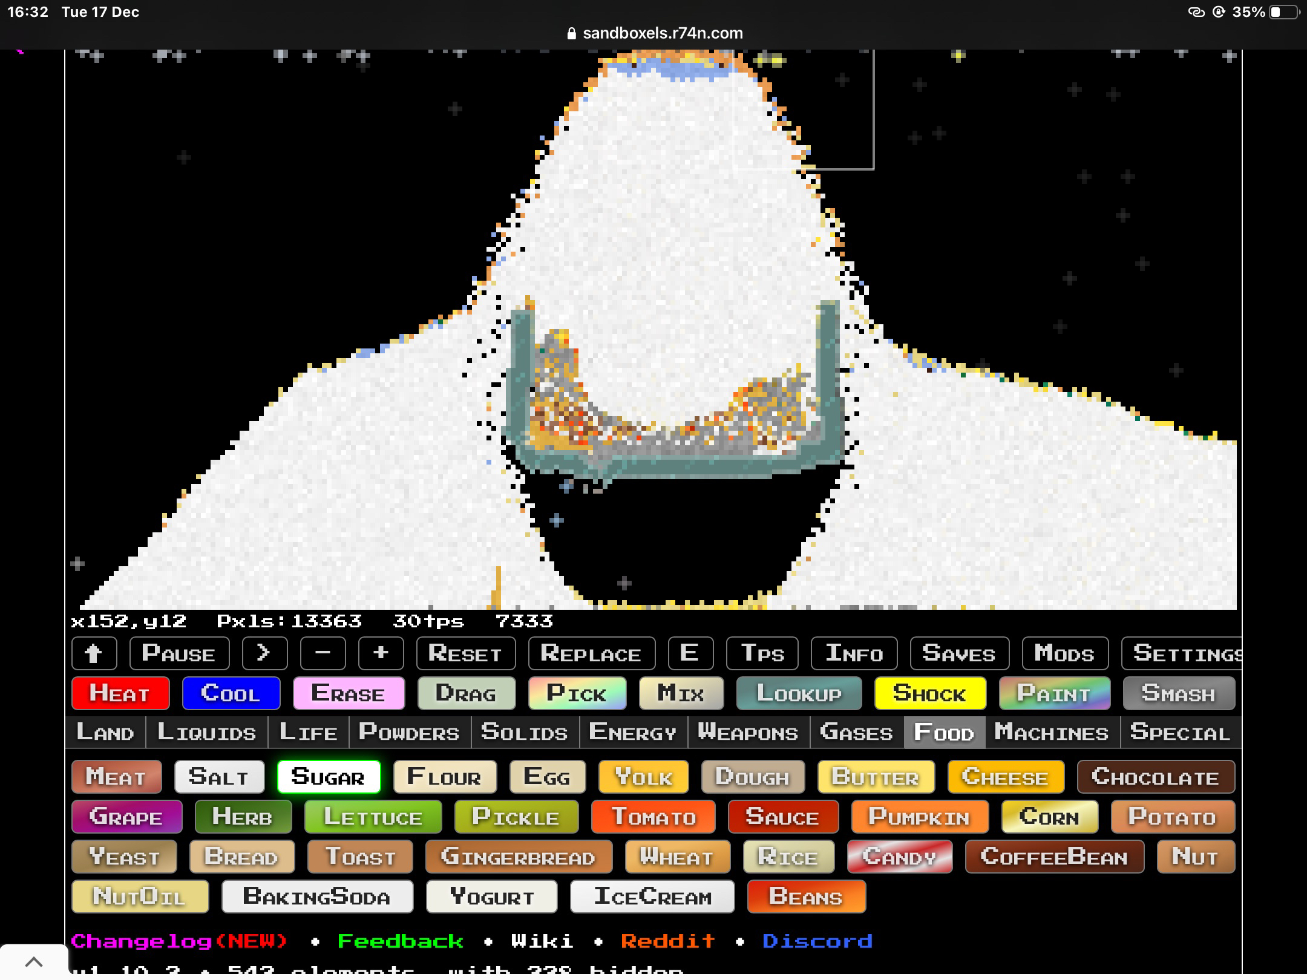Toggle simulation with the Pause button
Image resolution: width=1307 pixels, height=980 pixels.
179,653
